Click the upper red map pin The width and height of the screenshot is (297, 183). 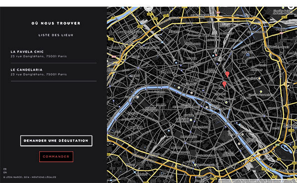click(x=227, y=74)
